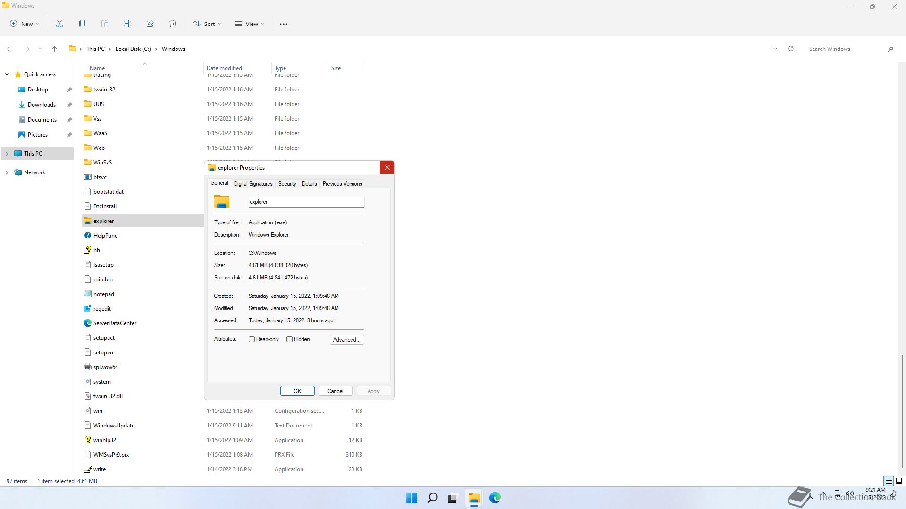The image size is (906, 509).
Task: Open Documents in Quick access
Action: (42, 120)
